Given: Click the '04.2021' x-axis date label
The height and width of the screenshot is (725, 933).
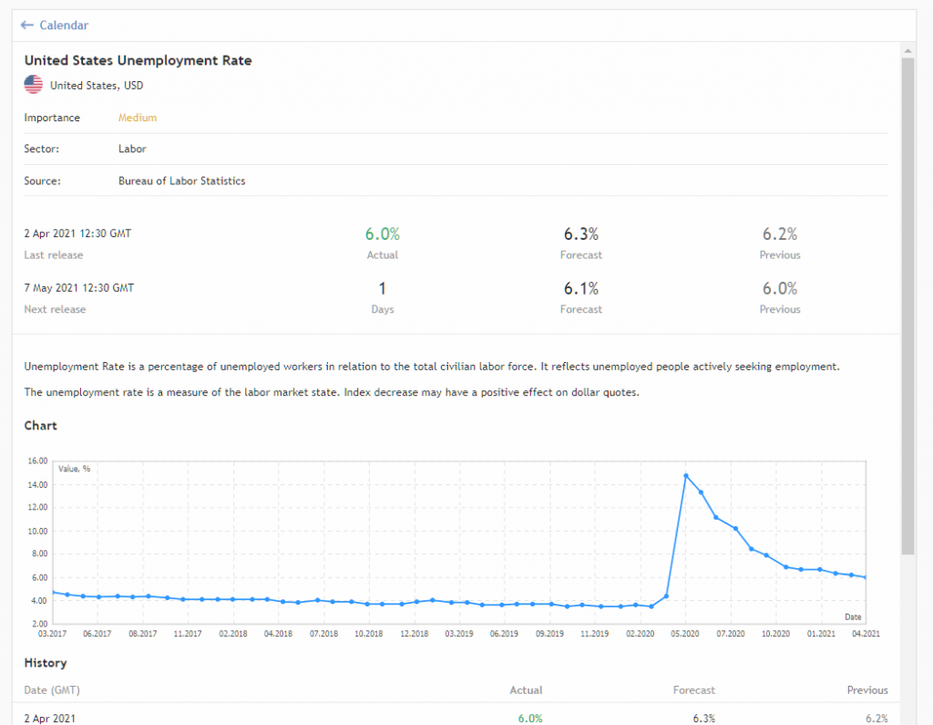Looking at the screenshot, I should [x=866, y=633].
